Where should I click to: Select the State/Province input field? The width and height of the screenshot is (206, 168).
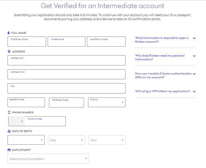[26, 102]
